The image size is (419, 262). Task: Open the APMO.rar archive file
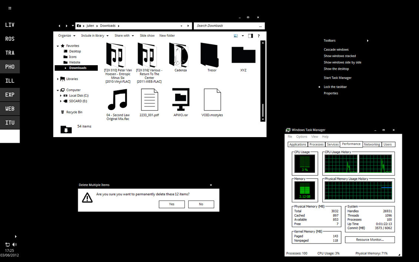[180, 99]
